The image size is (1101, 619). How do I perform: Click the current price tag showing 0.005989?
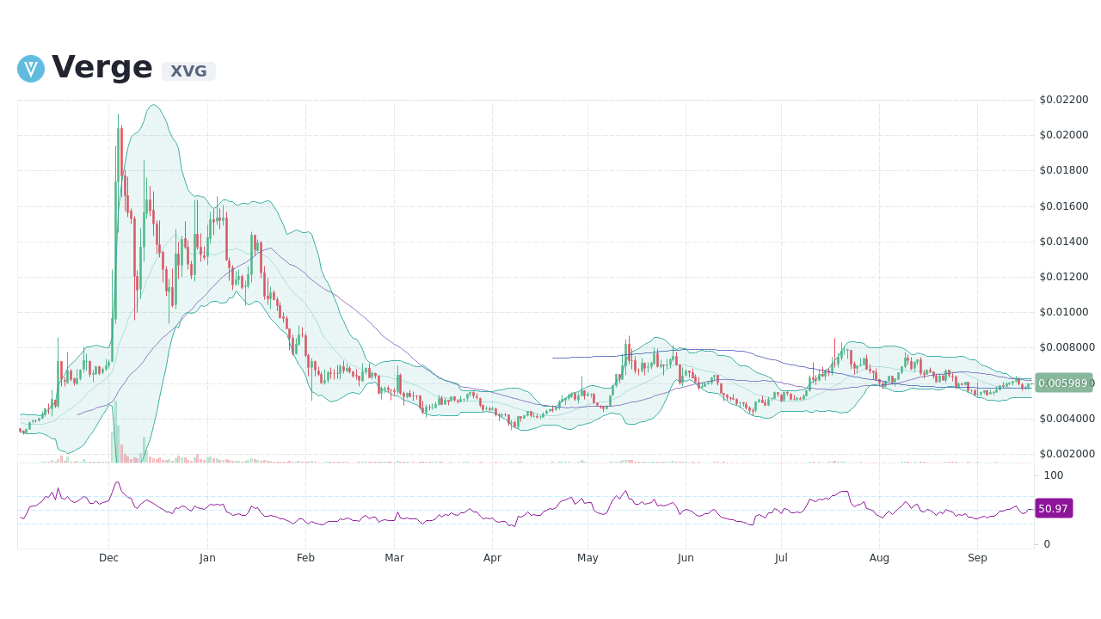1064,383
